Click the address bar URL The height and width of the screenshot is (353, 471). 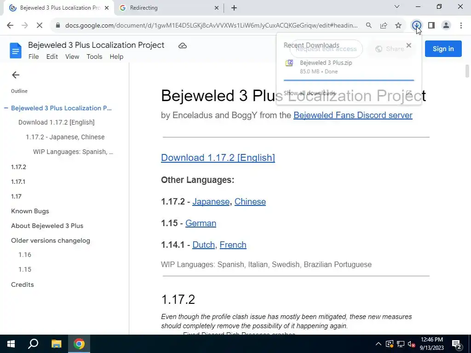pos(211,26)
